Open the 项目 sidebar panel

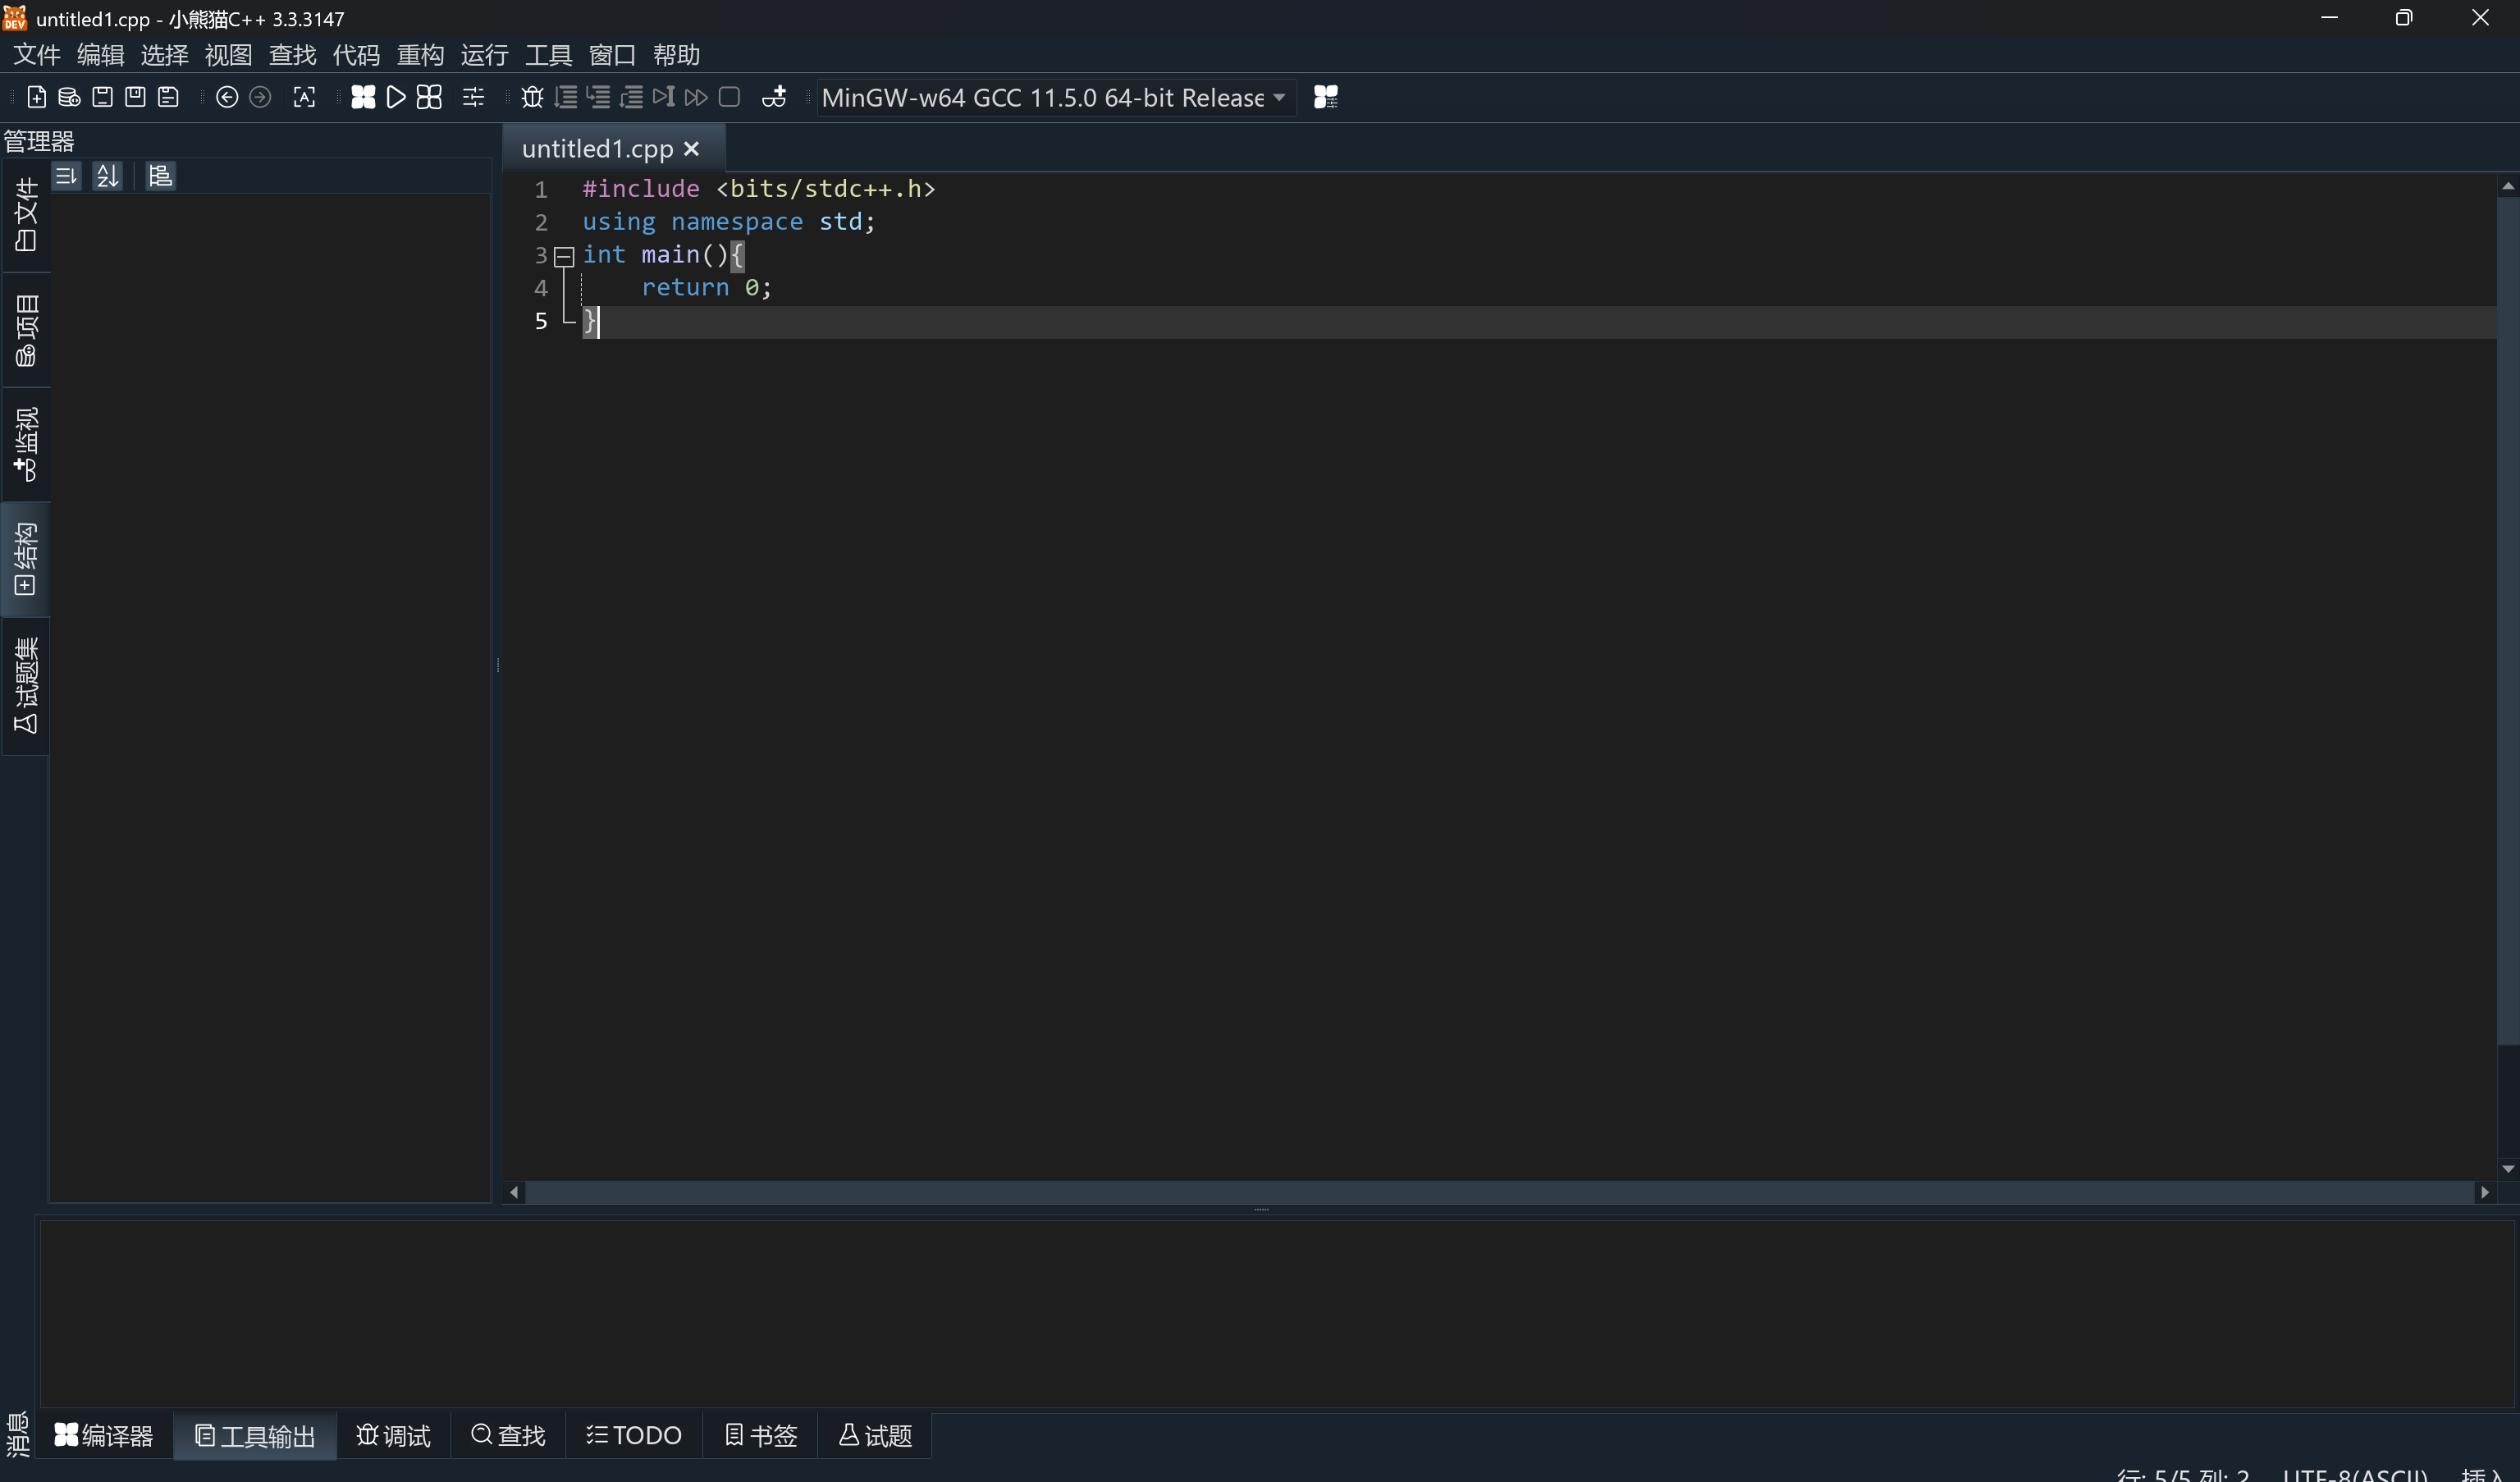tap(25, 328)
